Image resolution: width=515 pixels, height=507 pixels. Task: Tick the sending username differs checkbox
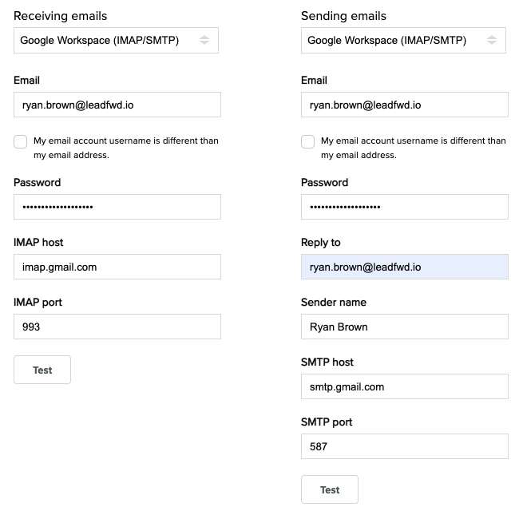click(x=307, y=142)
